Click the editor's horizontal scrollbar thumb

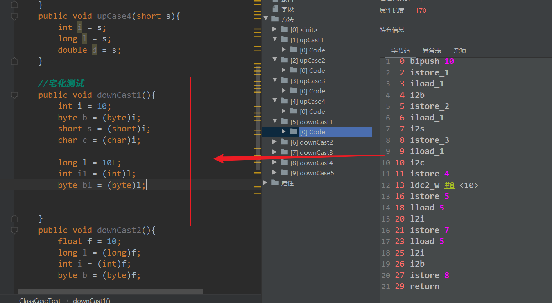[x=111, y=292]
